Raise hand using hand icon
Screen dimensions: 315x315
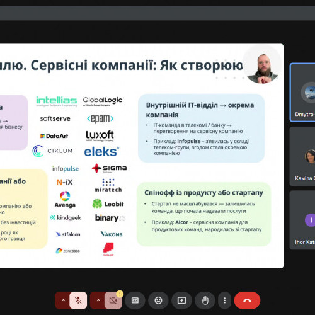(x=205, y=301)
